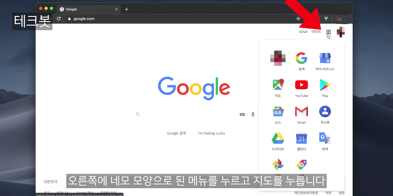Viewport: 393px width, 196px height.
Task: Open Google Drive app (드라이브)
Action: click(278, 141)
